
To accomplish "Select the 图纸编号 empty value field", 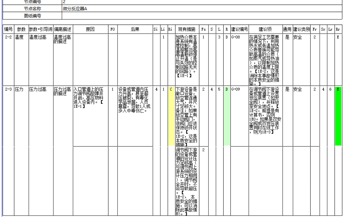I will tap(201, 16).
